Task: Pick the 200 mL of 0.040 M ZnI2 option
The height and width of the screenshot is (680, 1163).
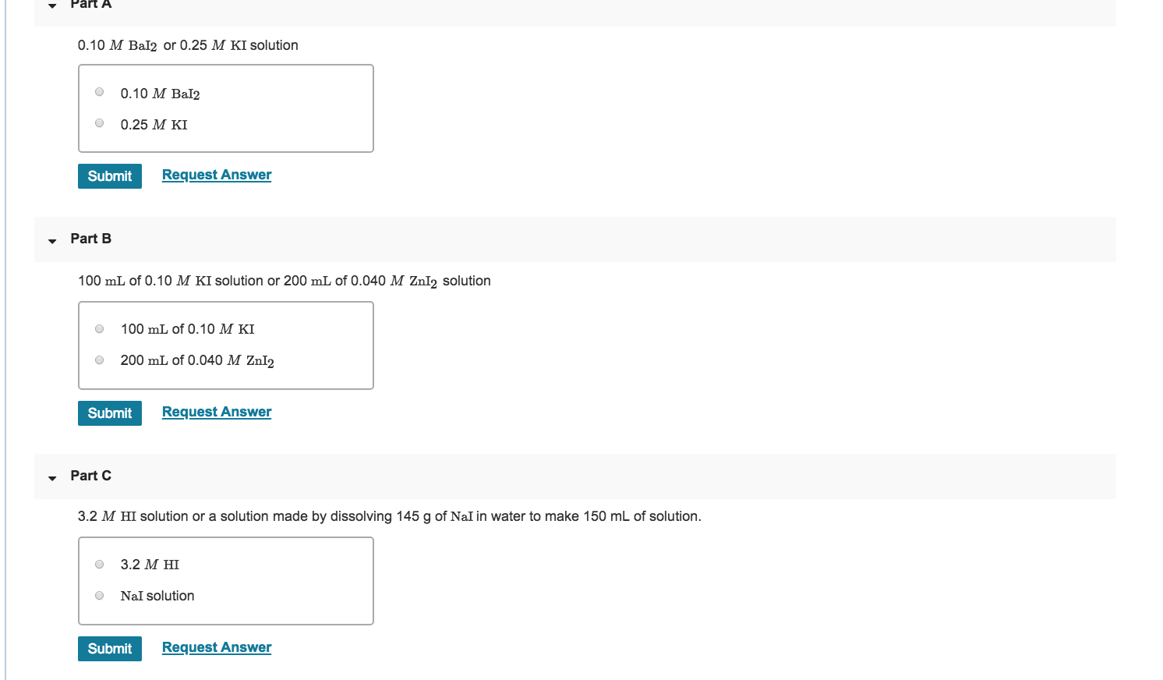Action: pyautogui.click(x=99, y=360)
